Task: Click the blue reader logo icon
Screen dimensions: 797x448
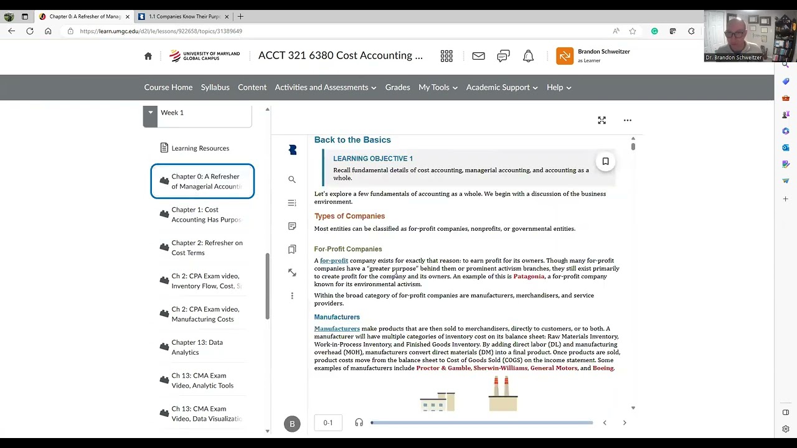Action: pyautogui.click(x=293, y=150)
